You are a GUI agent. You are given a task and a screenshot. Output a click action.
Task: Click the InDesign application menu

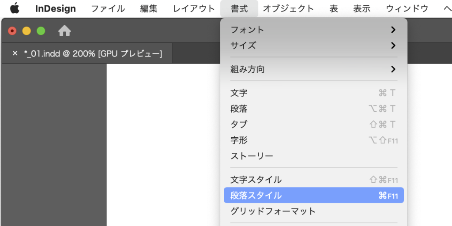pyautogui.click(x=56, y=8)
